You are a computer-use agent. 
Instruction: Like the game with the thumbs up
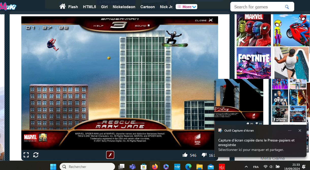[x=185, y=155]
